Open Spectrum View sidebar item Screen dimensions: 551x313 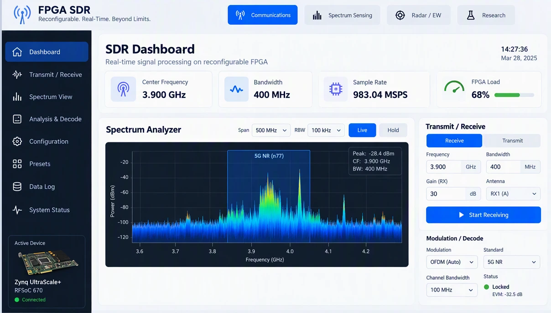click(47, 97)
